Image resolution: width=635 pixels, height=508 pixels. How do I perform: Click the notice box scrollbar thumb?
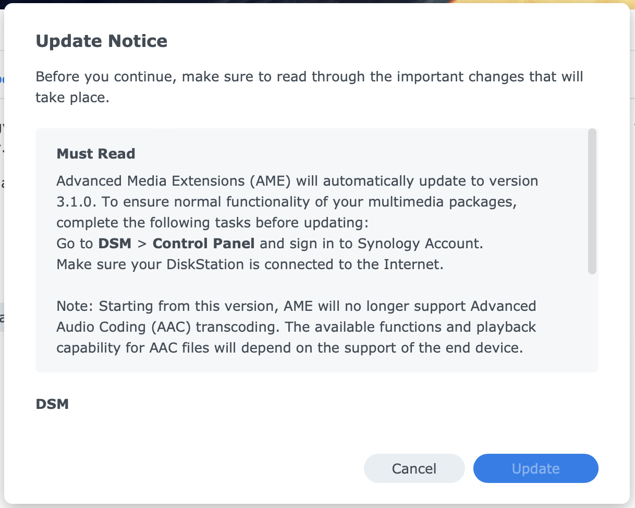pyautogui.click(x=592, y=201)
